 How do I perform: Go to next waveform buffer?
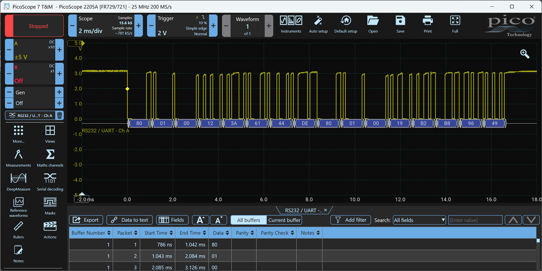click(269, 26)
